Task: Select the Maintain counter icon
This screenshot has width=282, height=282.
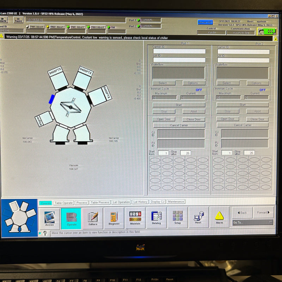Action: click(135, 218)
